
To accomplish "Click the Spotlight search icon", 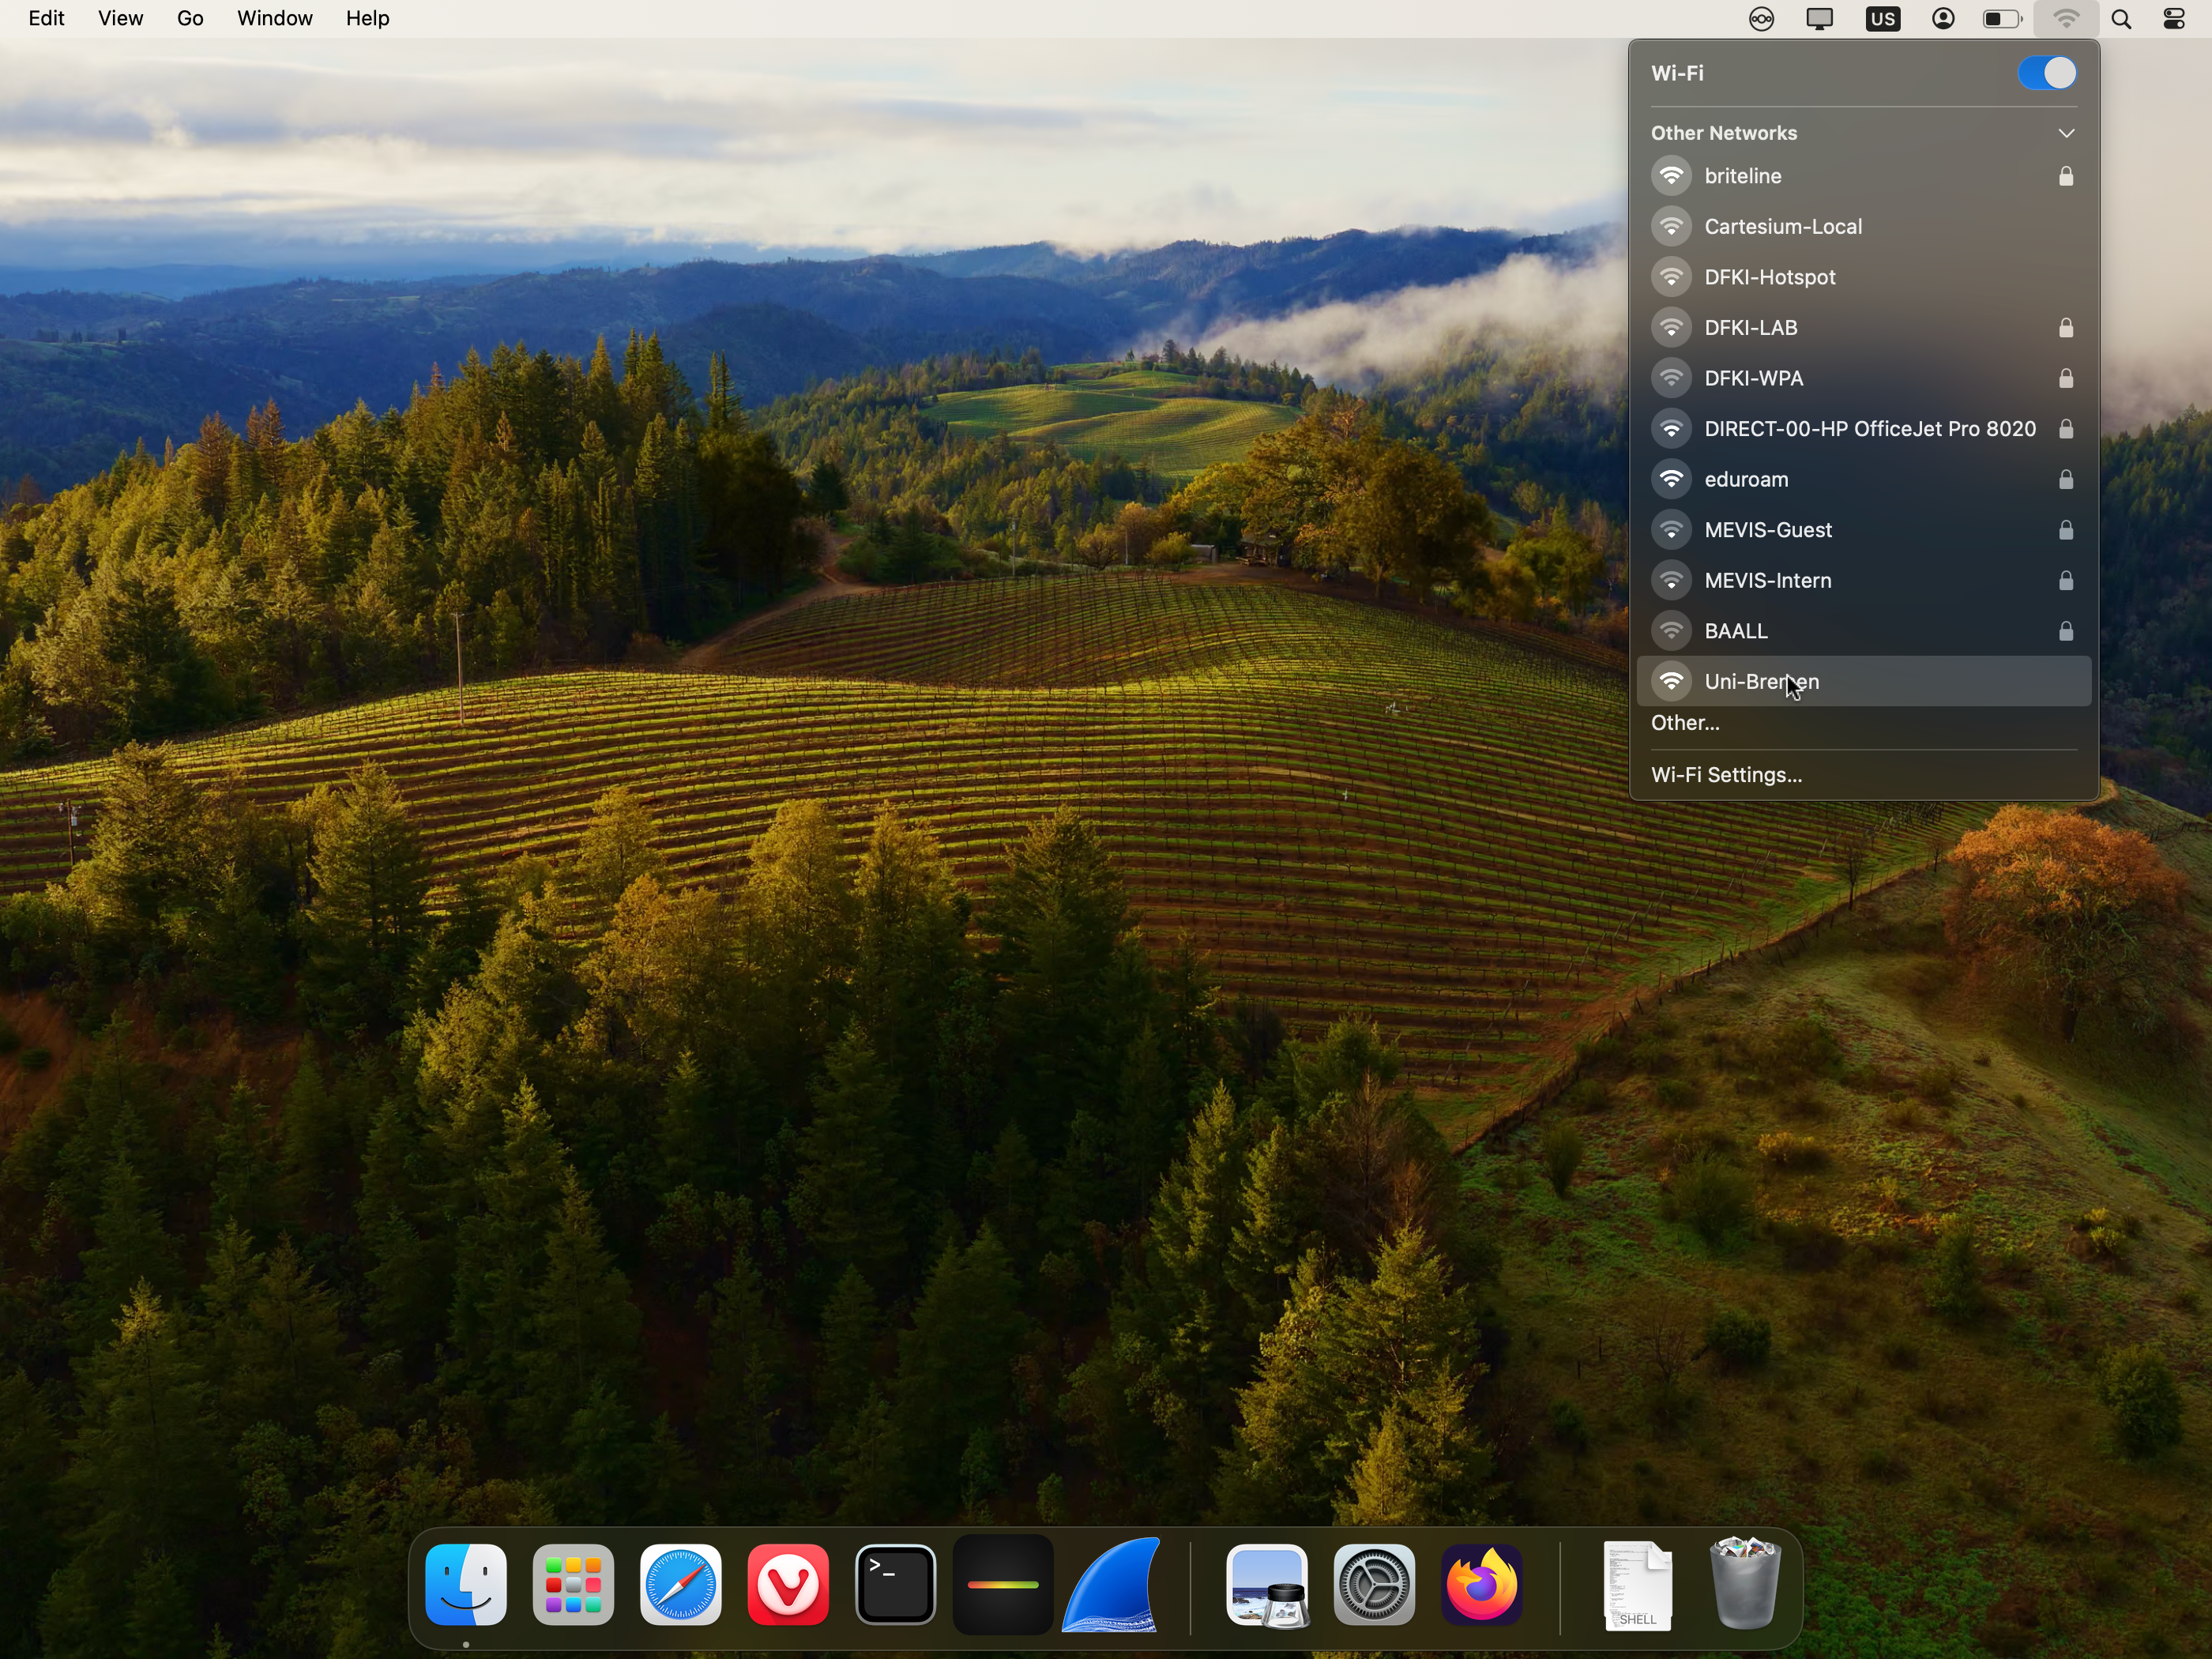I will 2121,18.
